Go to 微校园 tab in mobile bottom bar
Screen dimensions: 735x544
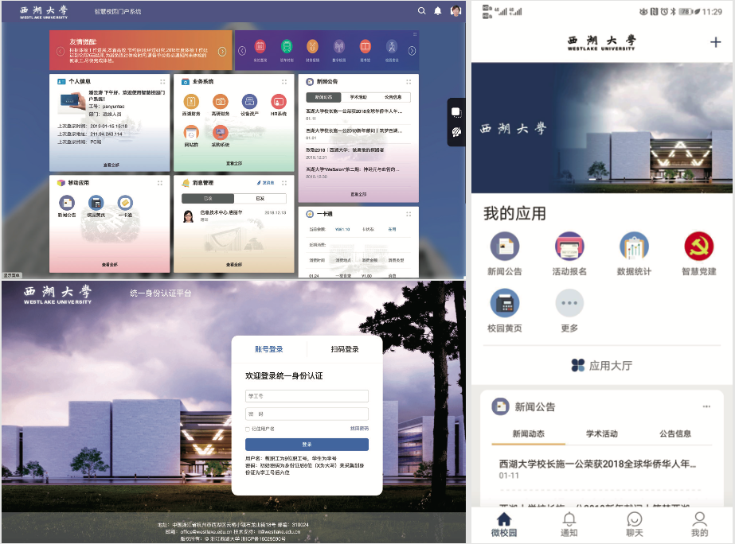[x=504, y=524]
